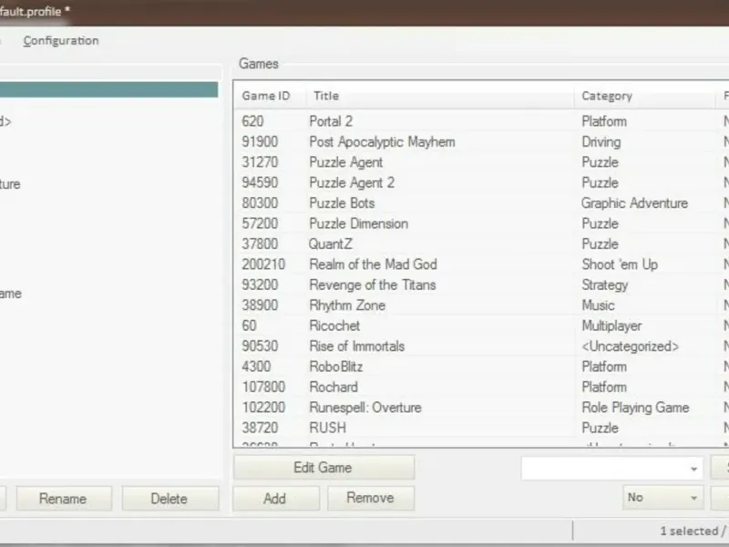Click the <Uncategorized> cell for Rise of Immortals

[x=631, y=346]
